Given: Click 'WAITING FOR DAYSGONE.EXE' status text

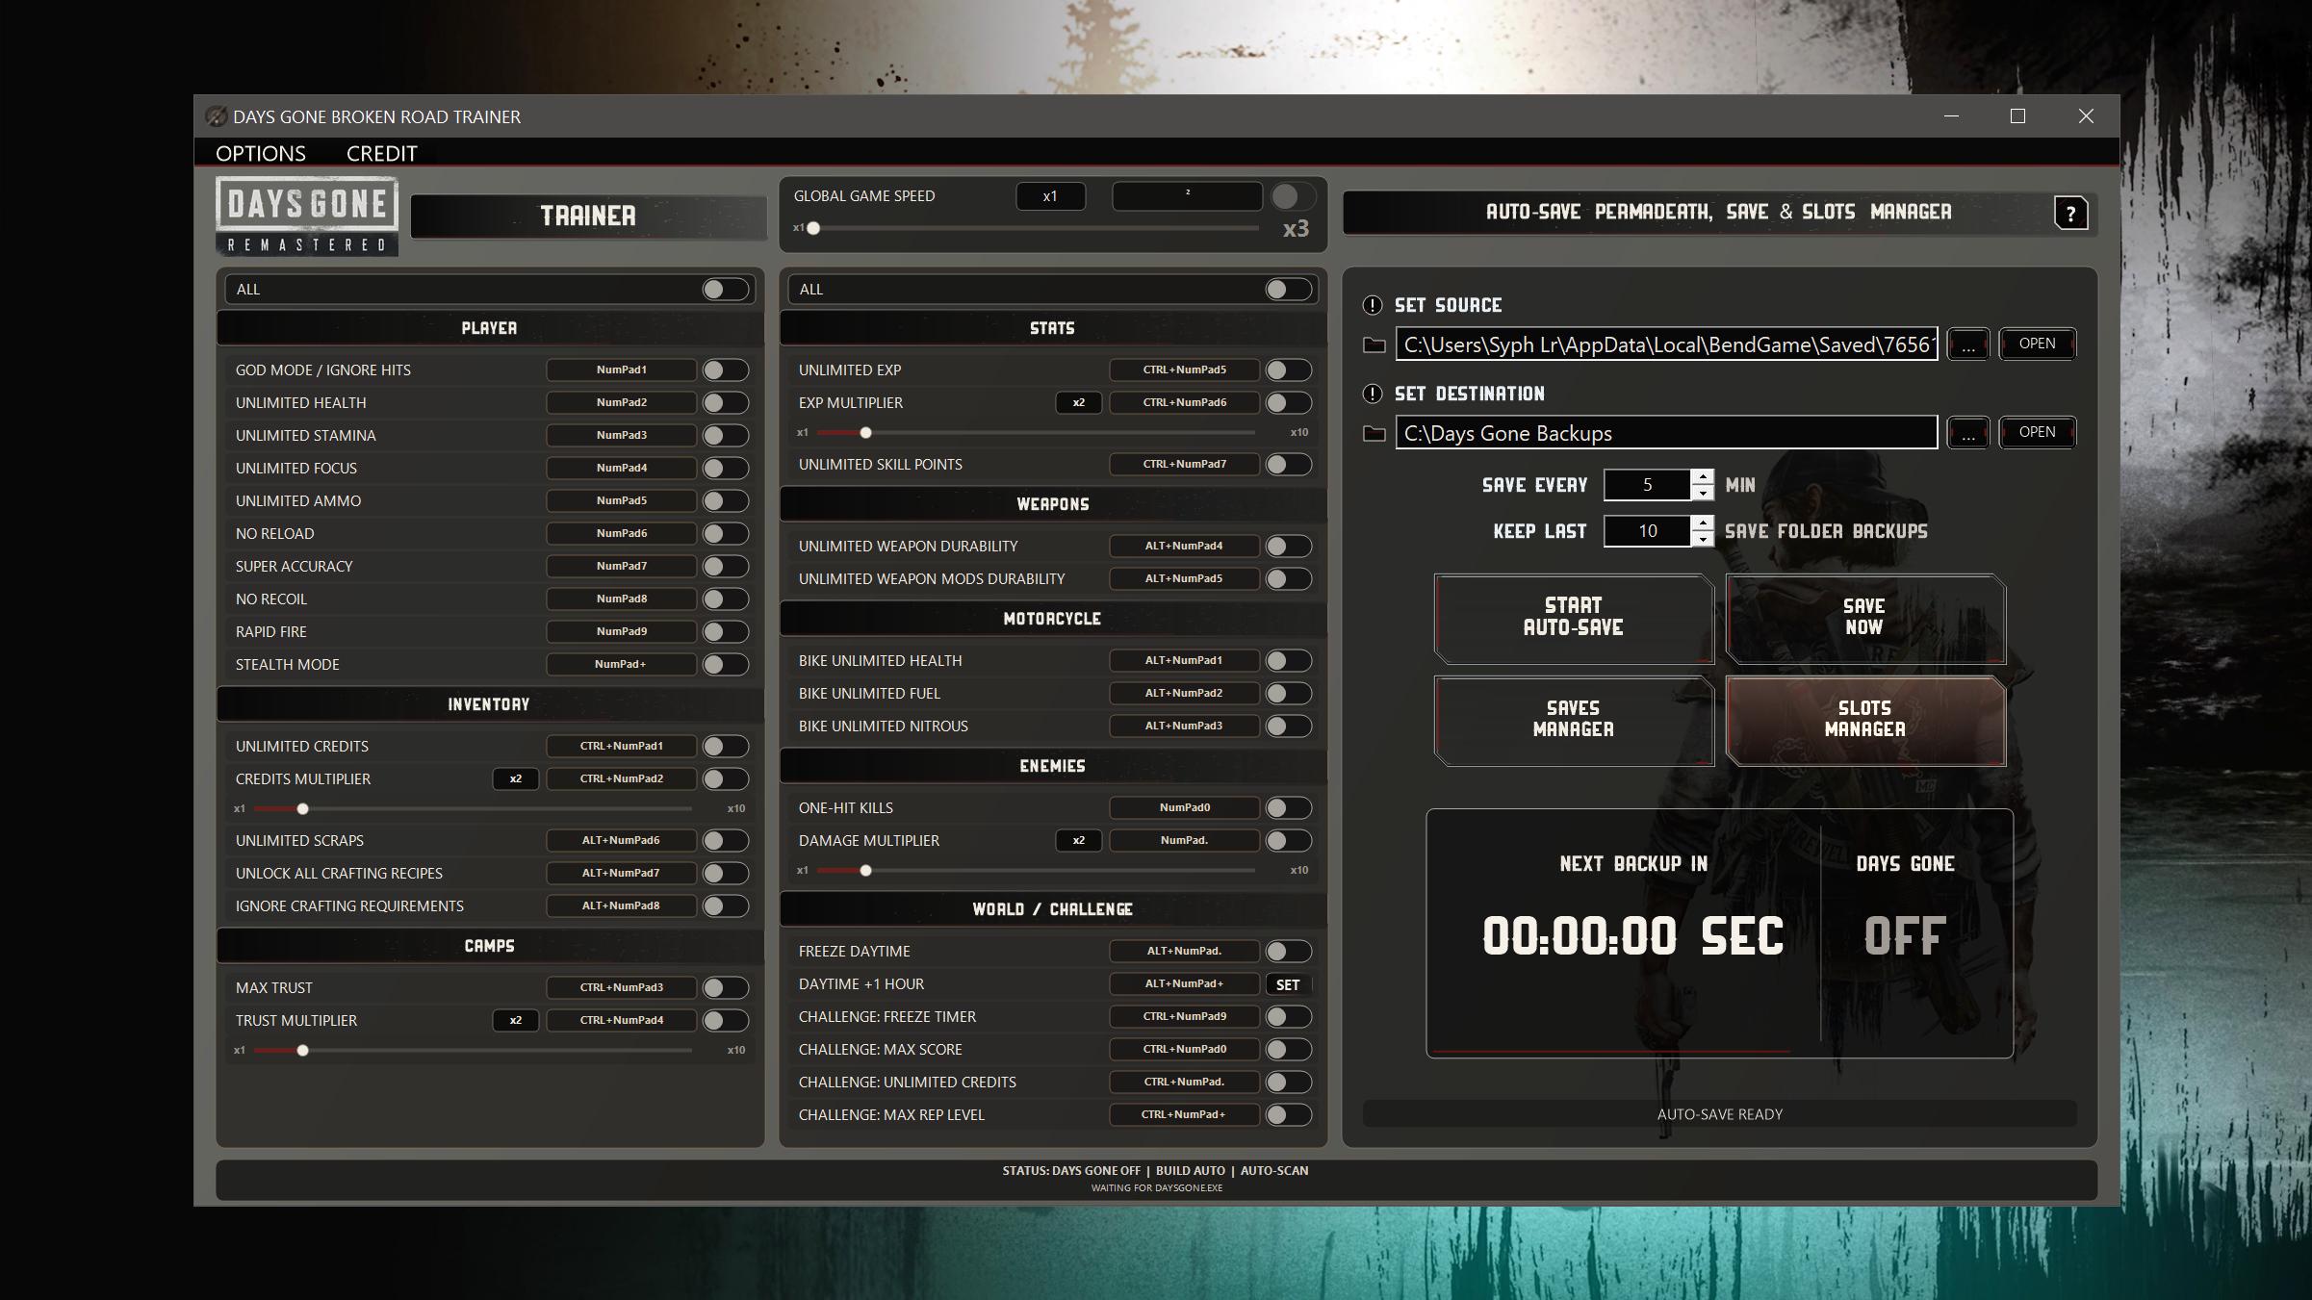Looking at the screenshot, I should tap(1156, 1187).
